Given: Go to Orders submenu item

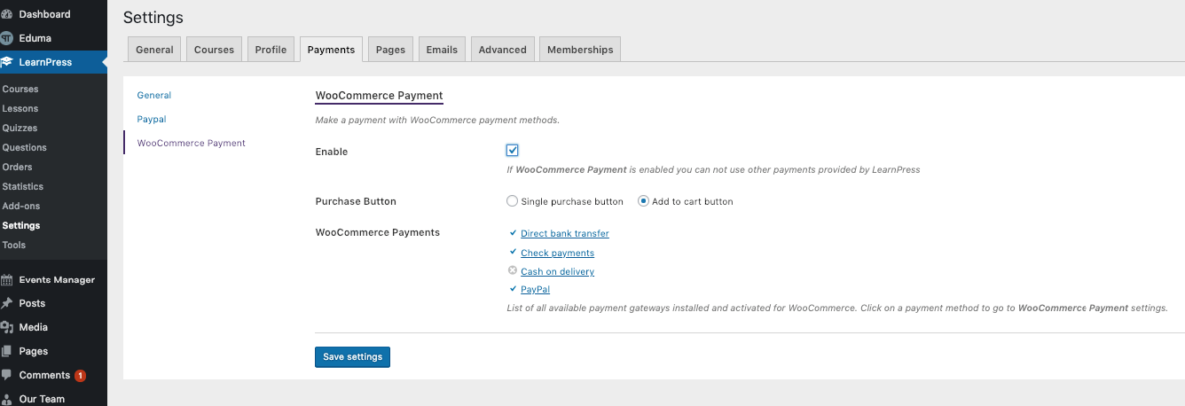Looking at the screenshot, I should [x=18, y=167].
